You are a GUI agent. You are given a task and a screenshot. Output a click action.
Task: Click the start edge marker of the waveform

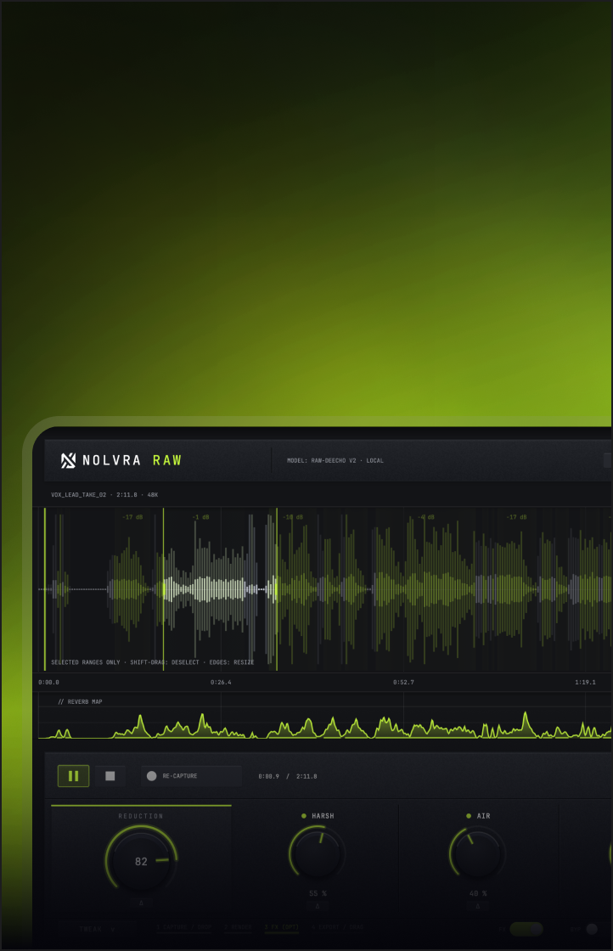45,589
